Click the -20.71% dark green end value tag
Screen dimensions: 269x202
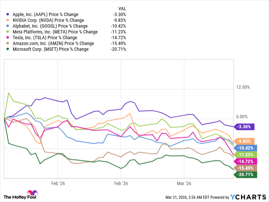[245, 174]
